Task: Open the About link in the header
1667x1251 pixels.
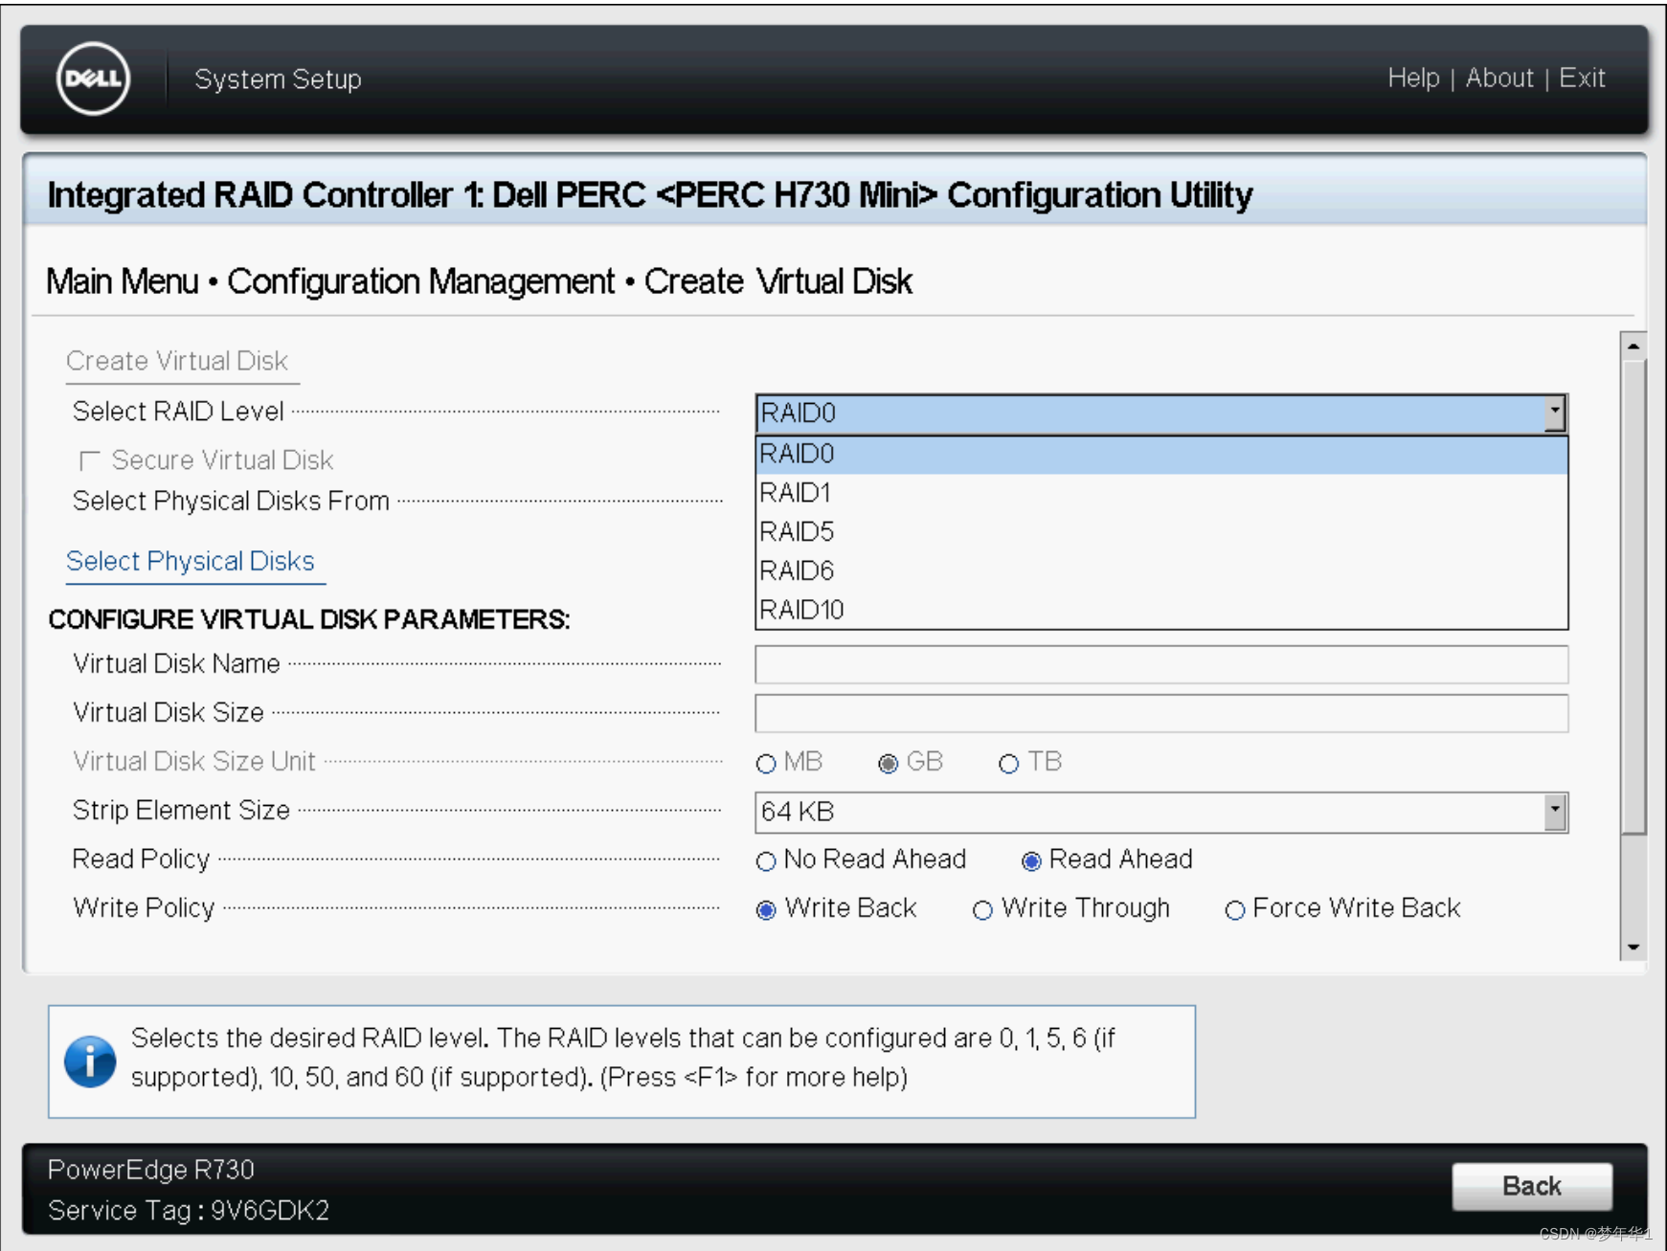Action: coord(1499,78)
